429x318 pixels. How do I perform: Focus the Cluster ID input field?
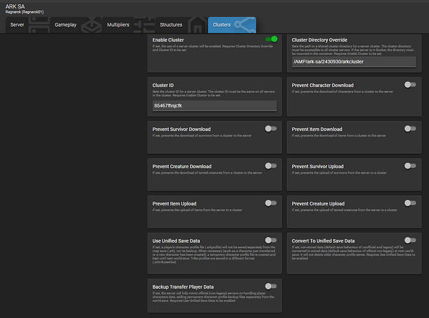[215, 106]
